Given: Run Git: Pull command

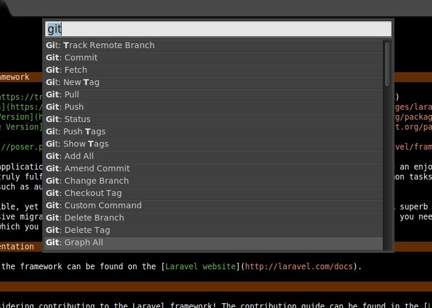Looking at the screenshot, I should coord(213,94).
